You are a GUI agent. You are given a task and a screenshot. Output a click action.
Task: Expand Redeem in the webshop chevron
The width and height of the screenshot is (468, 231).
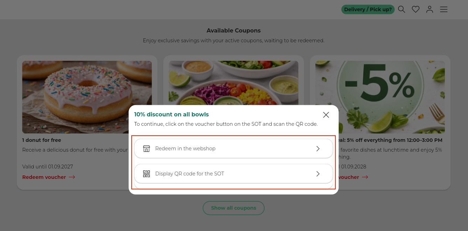click(318, 149)
